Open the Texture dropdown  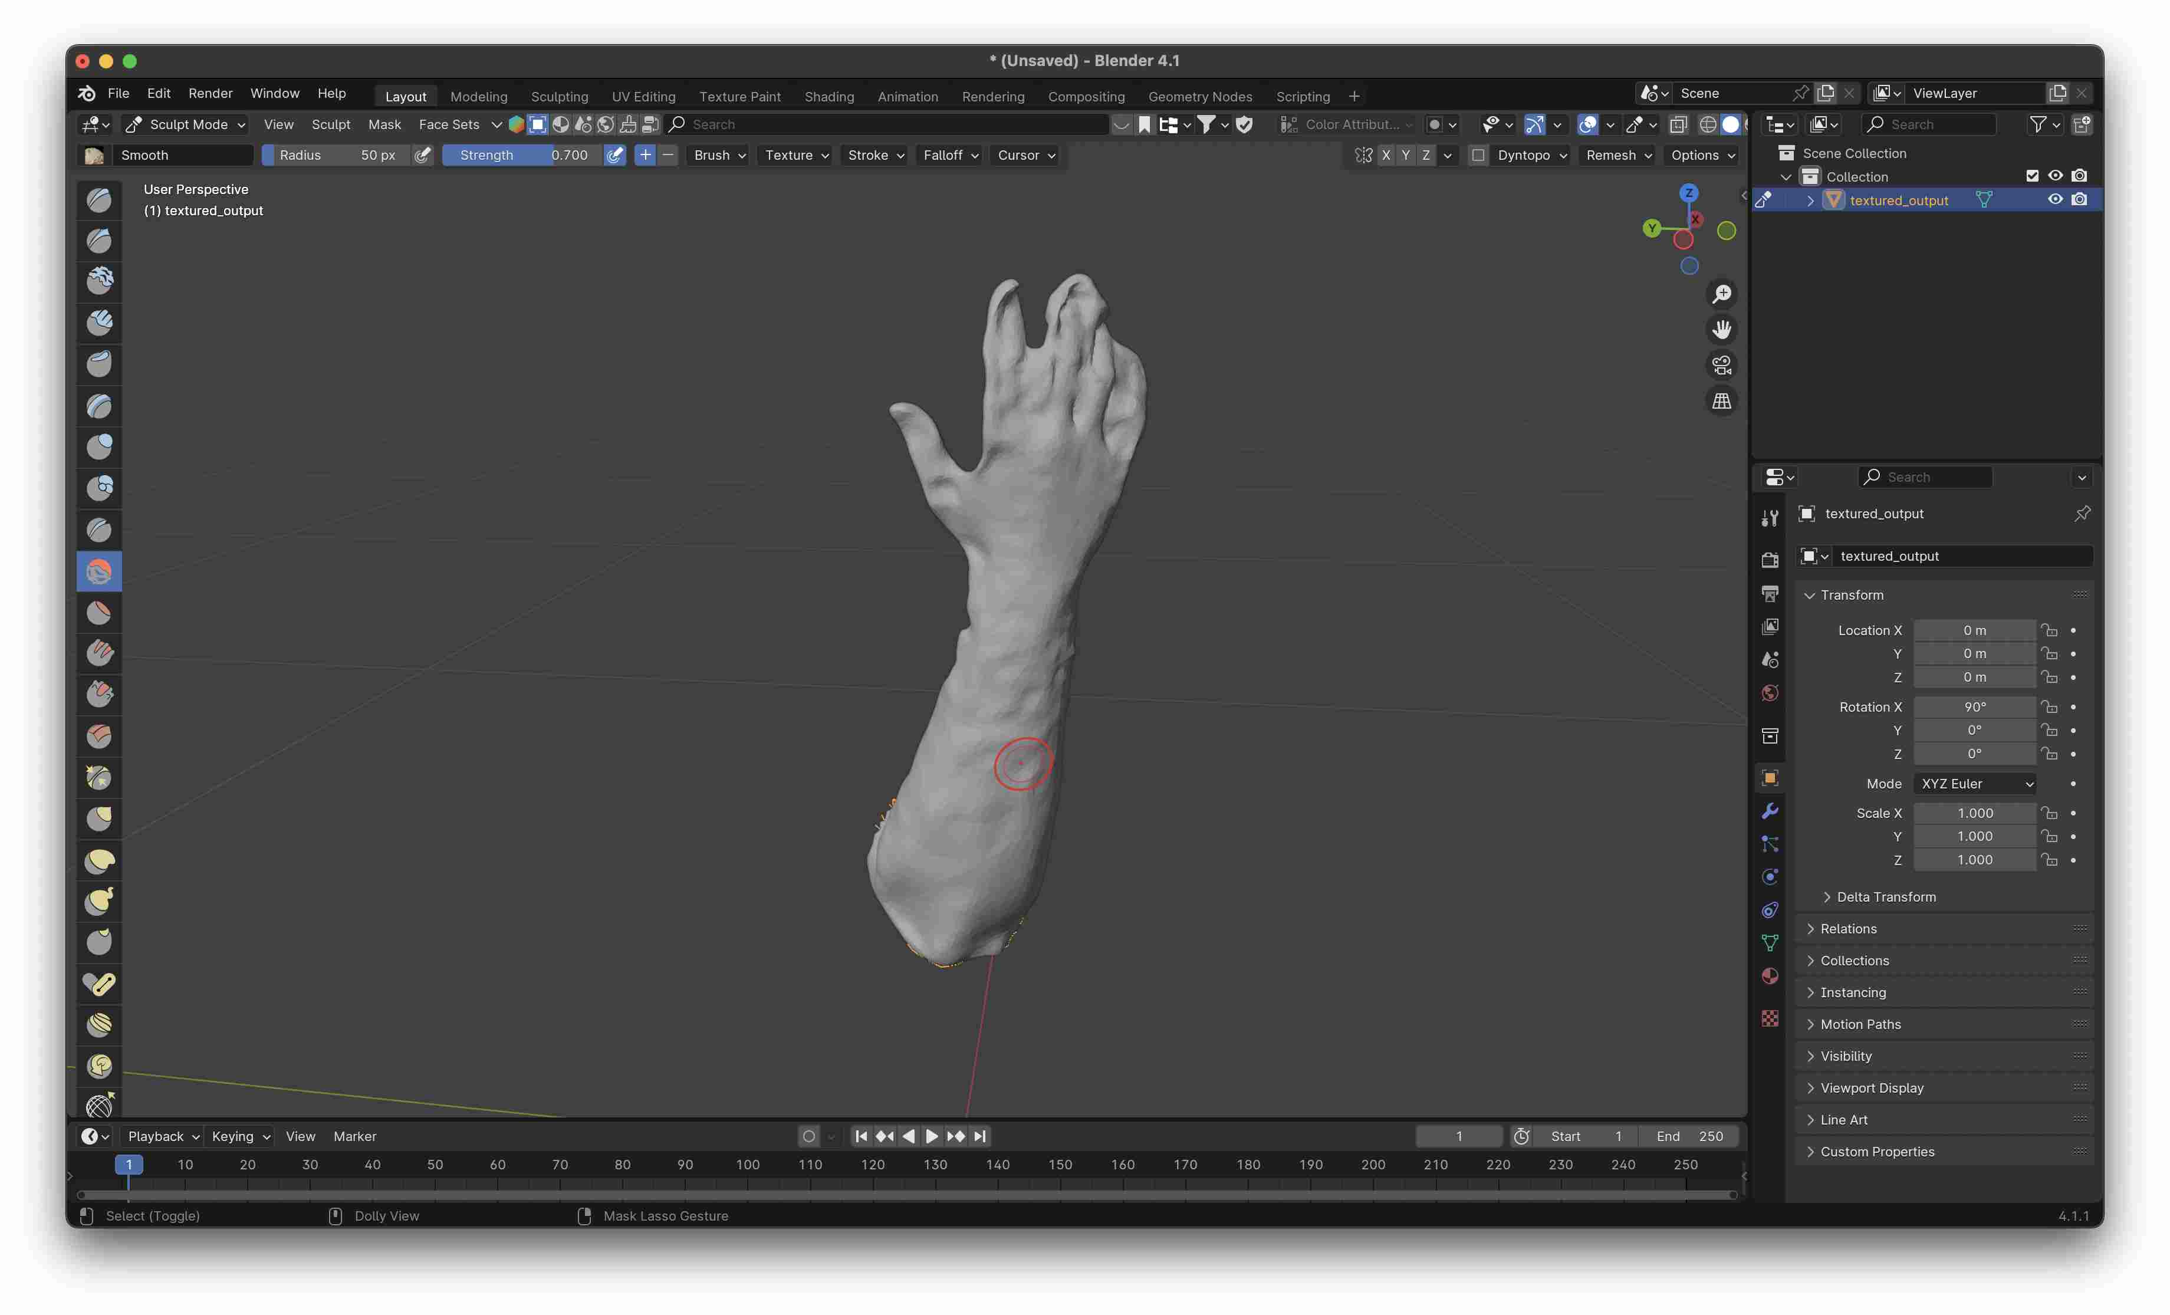796,155
